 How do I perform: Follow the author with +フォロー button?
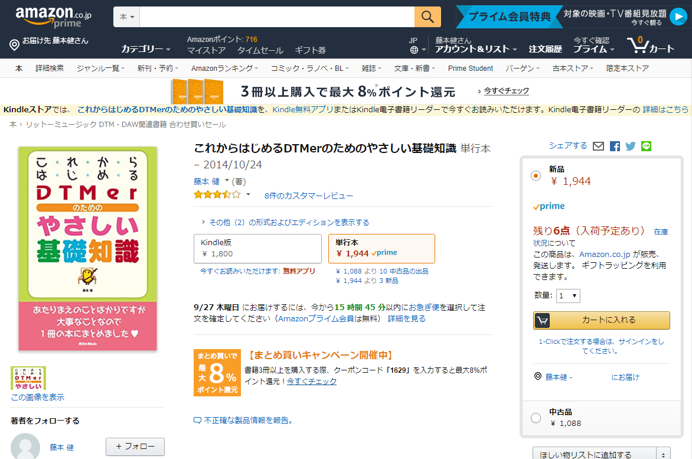pos(135,447)
